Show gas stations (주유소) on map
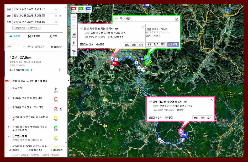This screenshot has width=248, height=162. (74, 35)
